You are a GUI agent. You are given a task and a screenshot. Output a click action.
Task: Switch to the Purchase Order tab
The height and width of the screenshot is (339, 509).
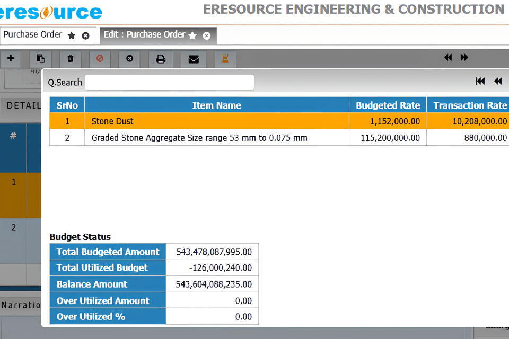click(x=33, y=34)
